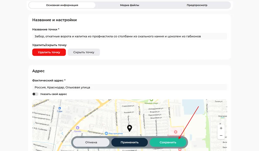259x151 pixels.
Task: Click the Скрыть точку button
Action: click(84, 52)
